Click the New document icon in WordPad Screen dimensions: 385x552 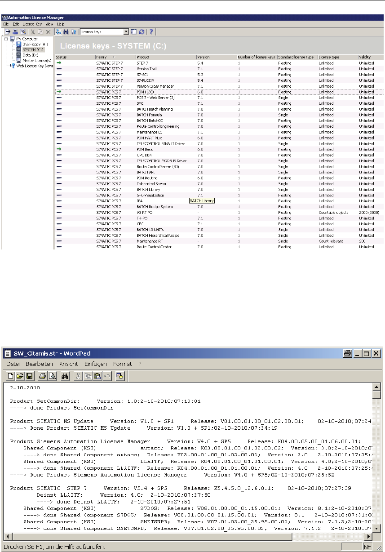pyautogui.click(x=10, y=377)
